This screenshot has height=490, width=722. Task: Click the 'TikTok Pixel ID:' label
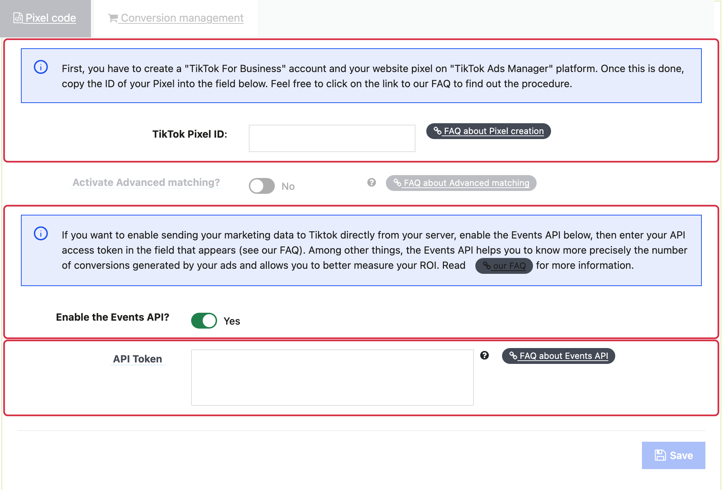190,134
